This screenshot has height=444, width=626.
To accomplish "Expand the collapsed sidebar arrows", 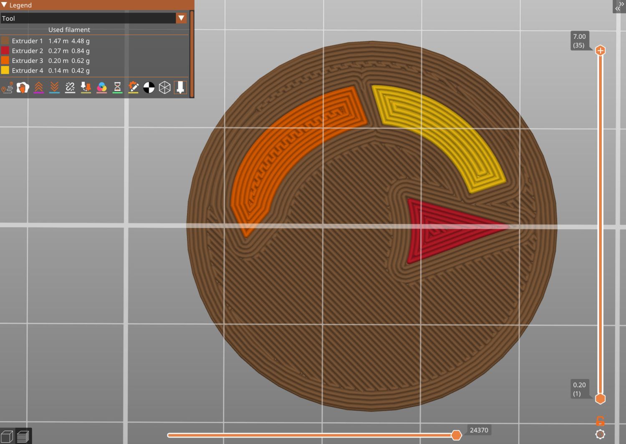I will tap(619, 6).
